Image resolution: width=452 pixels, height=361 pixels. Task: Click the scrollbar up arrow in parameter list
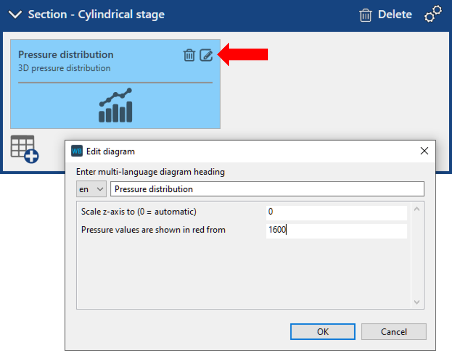pyautogui.click(x=416, y=209)
